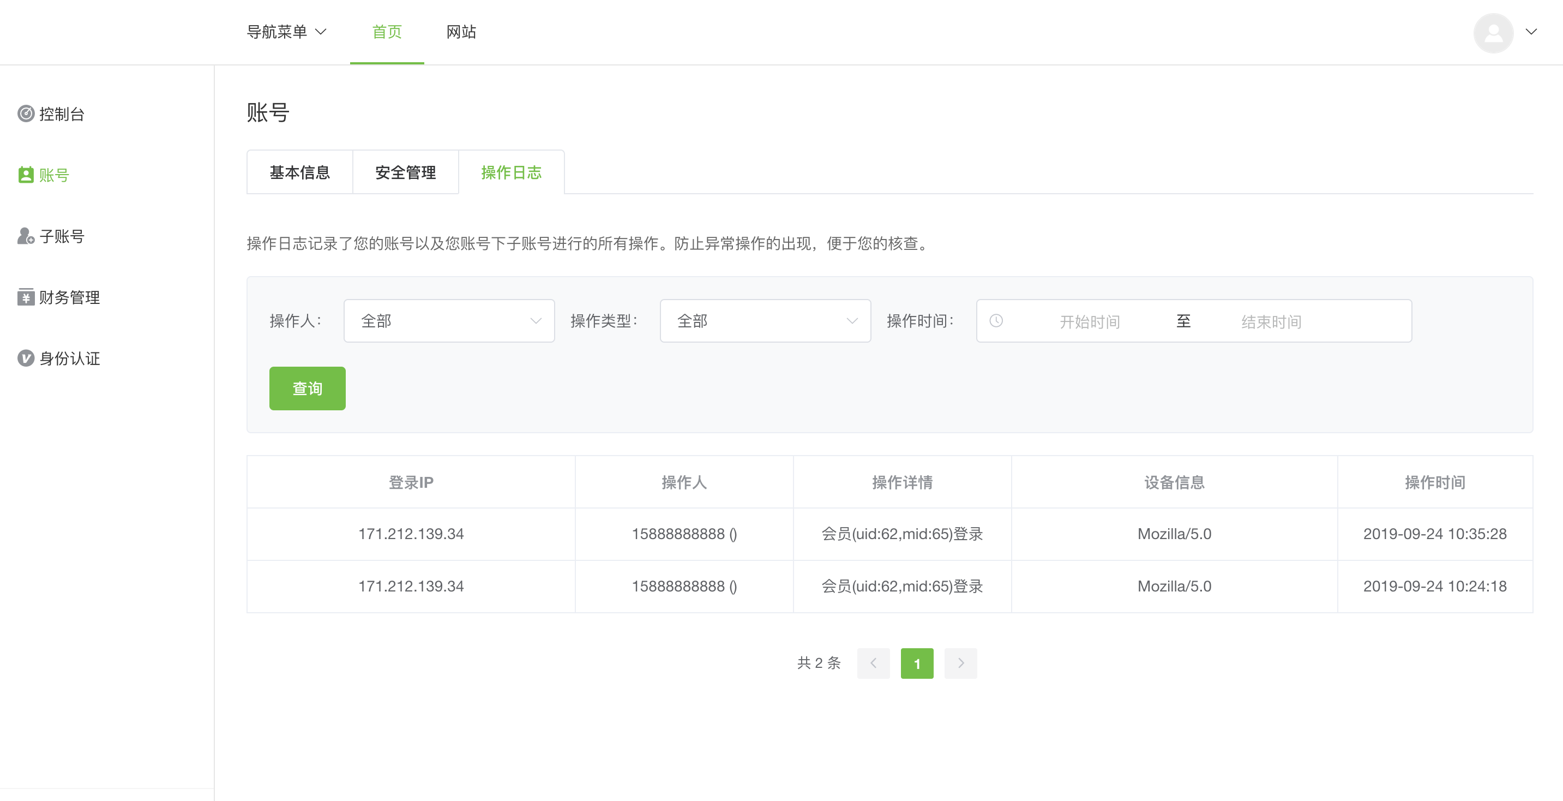This screenshot has height=801, width=1563.
Task: Open the 安全管理 tab
Action: 405,172
